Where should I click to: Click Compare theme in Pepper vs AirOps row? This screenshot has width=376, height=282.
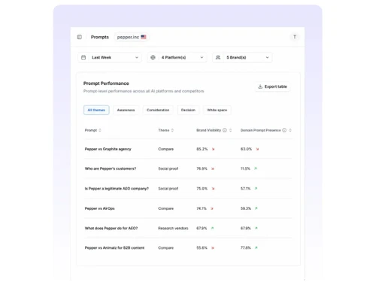point(165,208)
